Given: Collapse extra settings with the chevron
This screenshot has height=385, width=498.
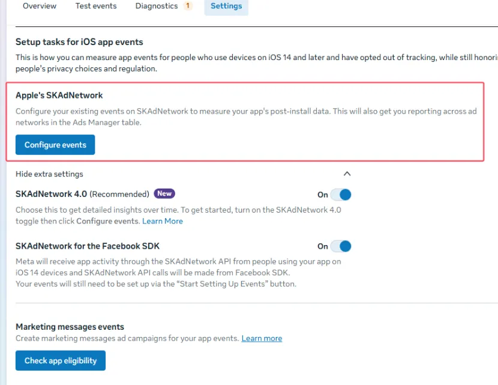Looking at the screenshot, I should [347, 174].
